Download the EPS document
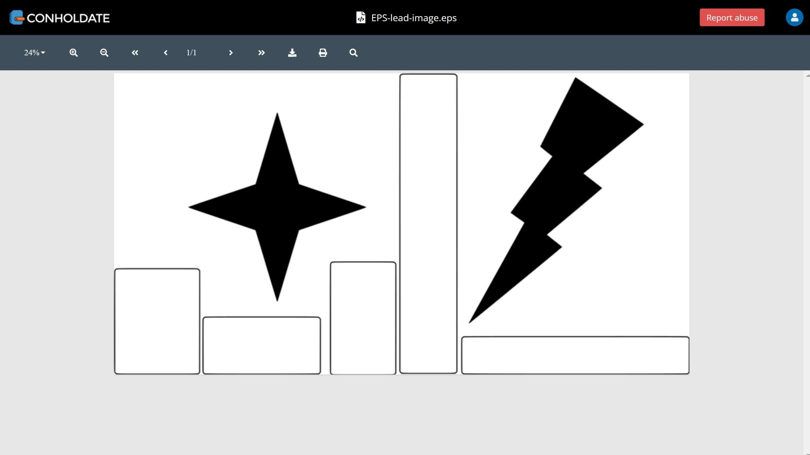The height and width of the screenshot is (455, 810). click(292, 53)
